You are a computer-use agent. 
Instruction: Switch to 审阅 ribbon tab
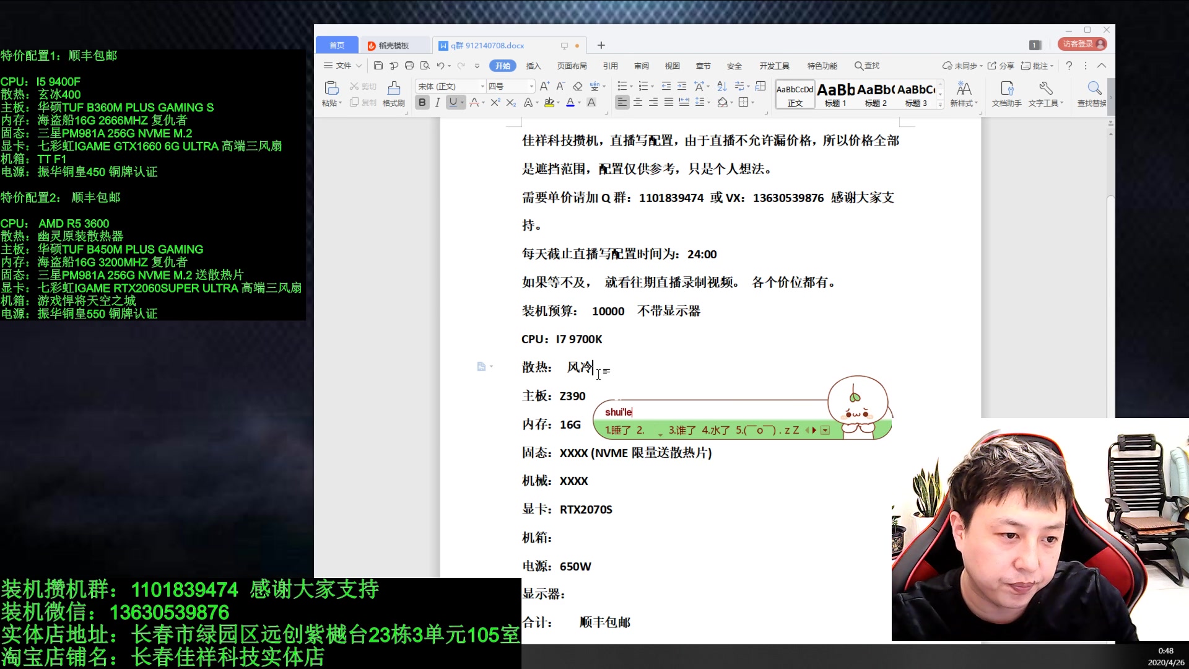coord(642,66)
